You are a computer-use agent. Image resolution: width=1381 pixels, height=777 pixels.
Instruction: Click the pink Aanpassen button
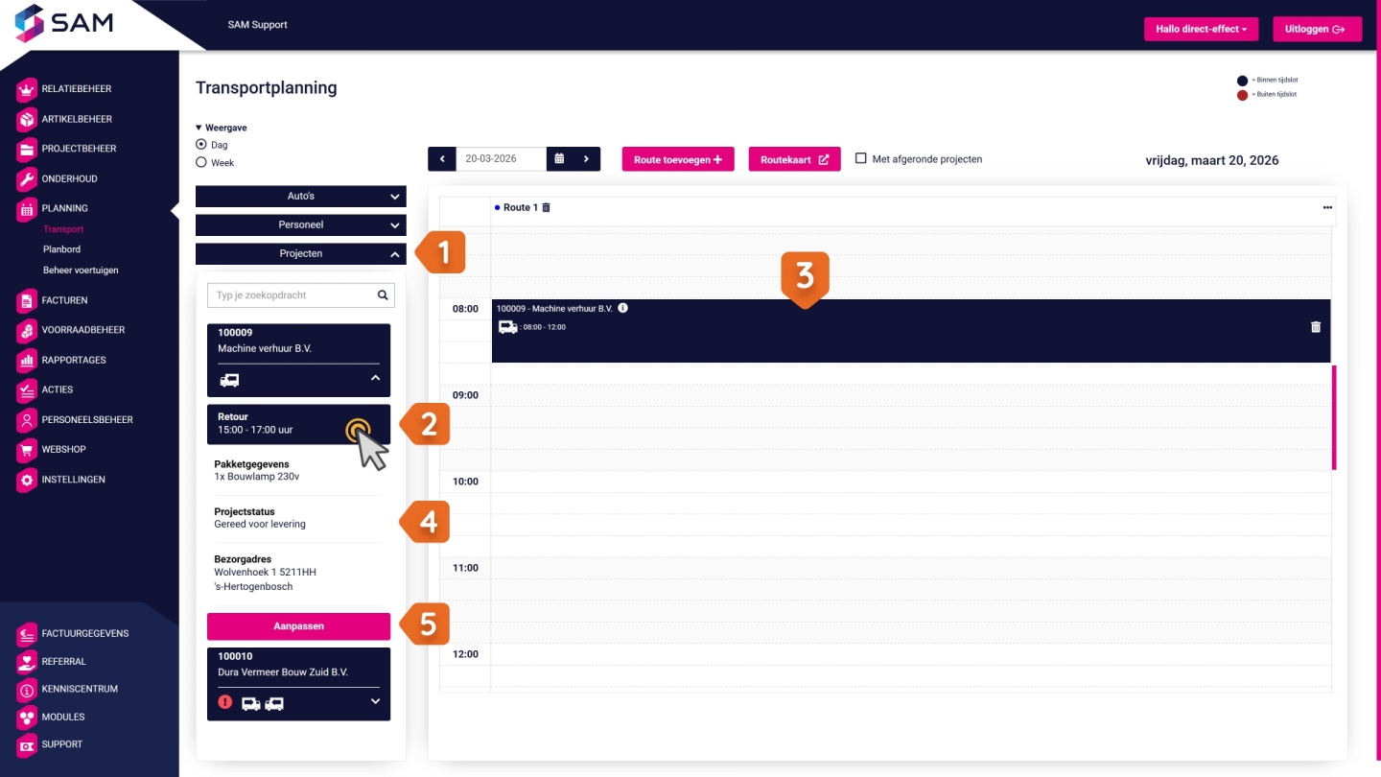pos(298,626)
